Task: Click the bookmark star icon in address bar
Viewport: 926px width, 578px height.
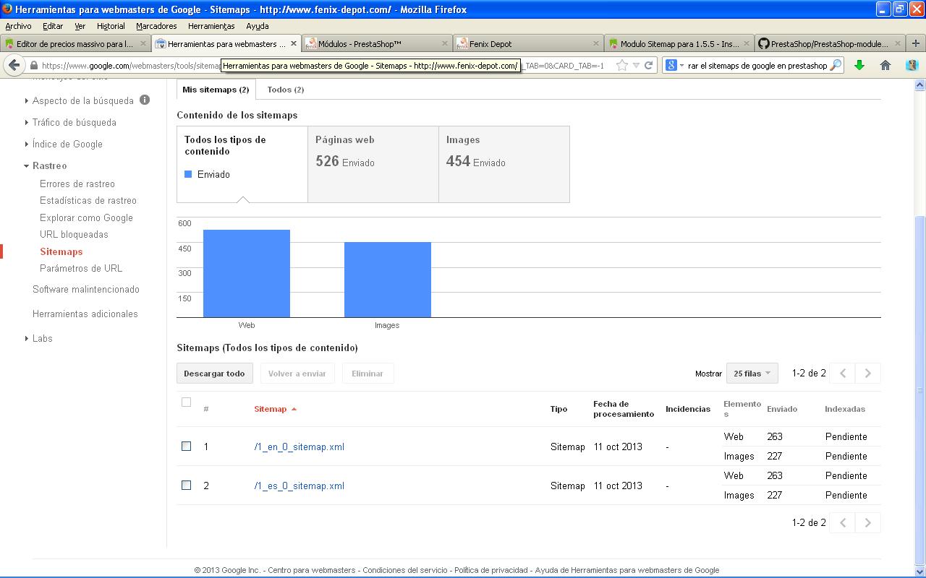Action: pos(621,66)
